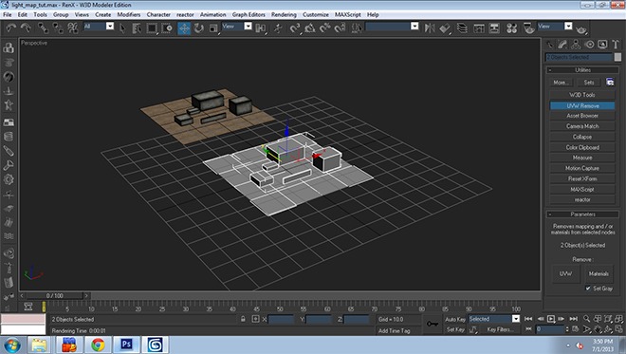Image resolution: width=626 pixels, height=354 pixels.
Task: Click the UVW Remove utility button
Action: [582, 105]
